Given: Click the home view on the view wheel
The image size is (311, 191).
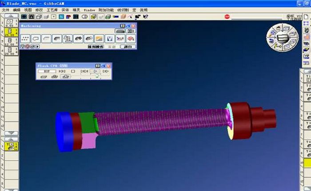Looking at the screenshot, I should 279,28.
